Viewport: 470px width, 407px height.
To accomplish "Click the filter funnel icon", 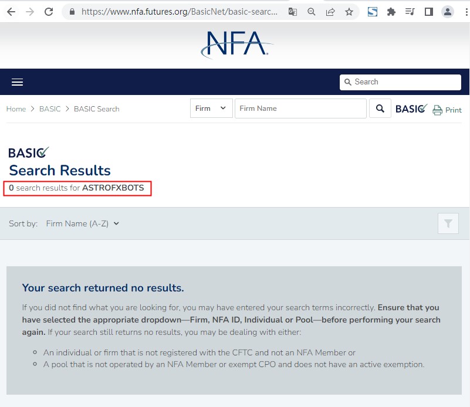I will click(x=448, y=223).
